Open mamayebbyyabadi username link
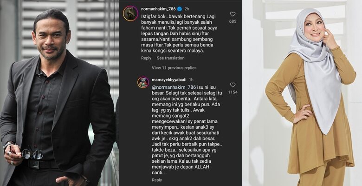Screen dimensions: 362x186 (x=169, y=80)
